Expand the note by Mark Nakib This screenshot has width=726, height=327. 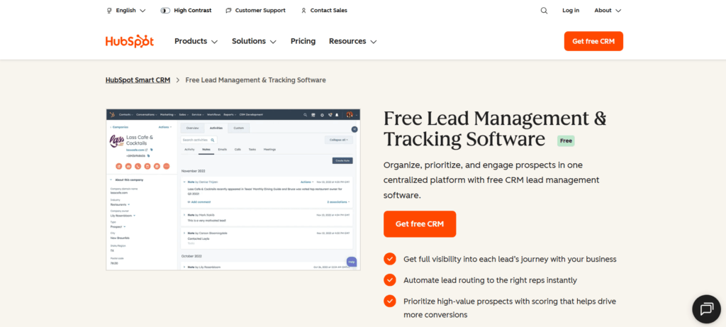184,215
